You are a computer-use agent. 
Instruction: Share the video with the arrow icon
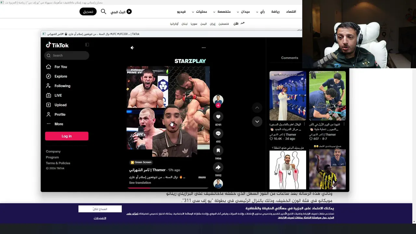pyautogui.click(x=218, y=167)
